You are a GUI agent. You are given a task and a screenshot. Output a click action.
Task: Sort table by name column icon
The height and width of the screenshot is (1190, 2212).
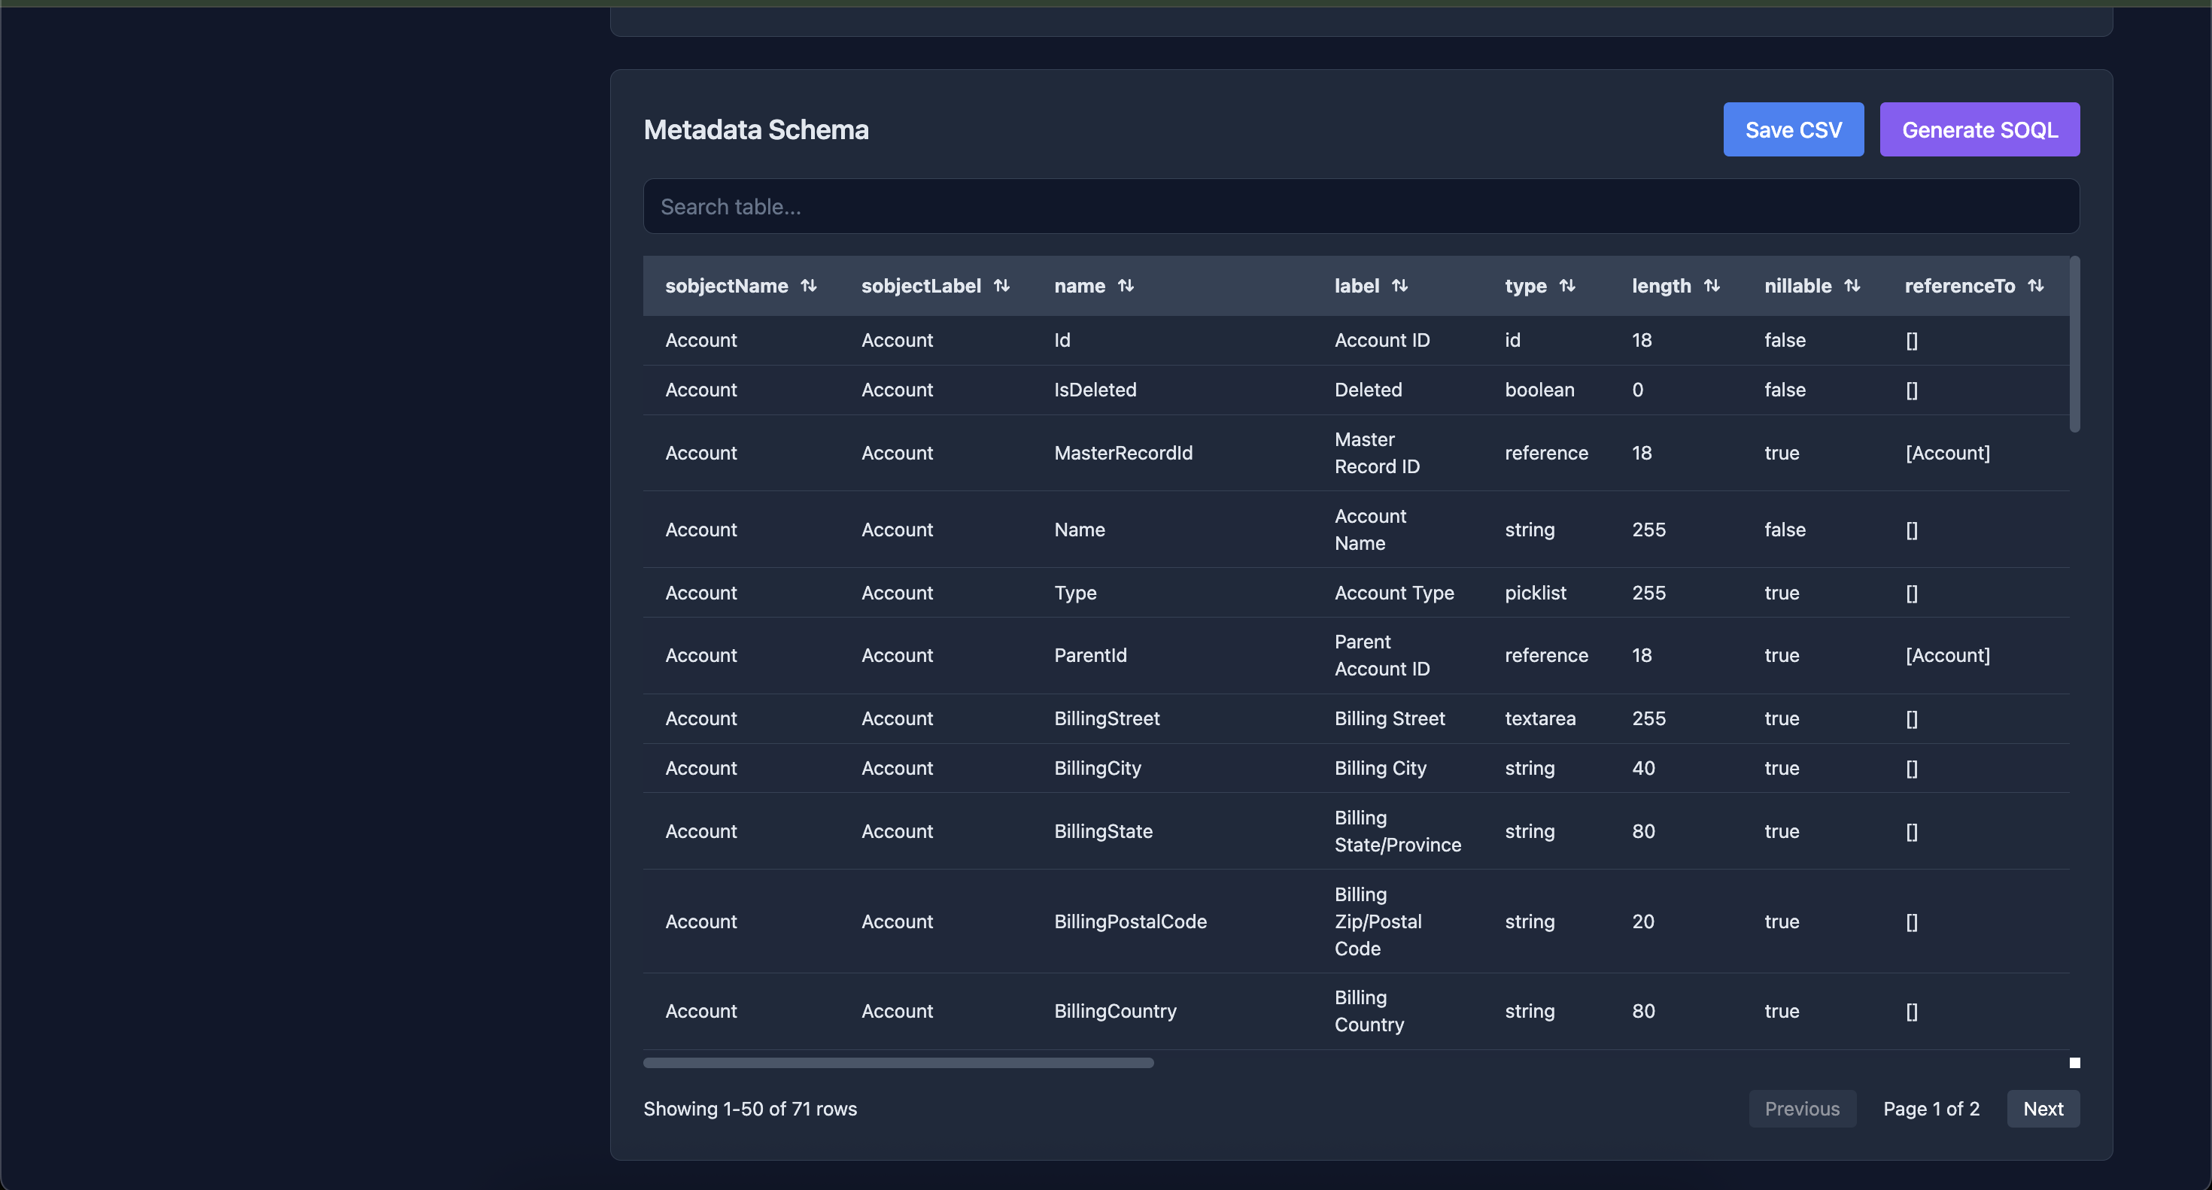1126,286
